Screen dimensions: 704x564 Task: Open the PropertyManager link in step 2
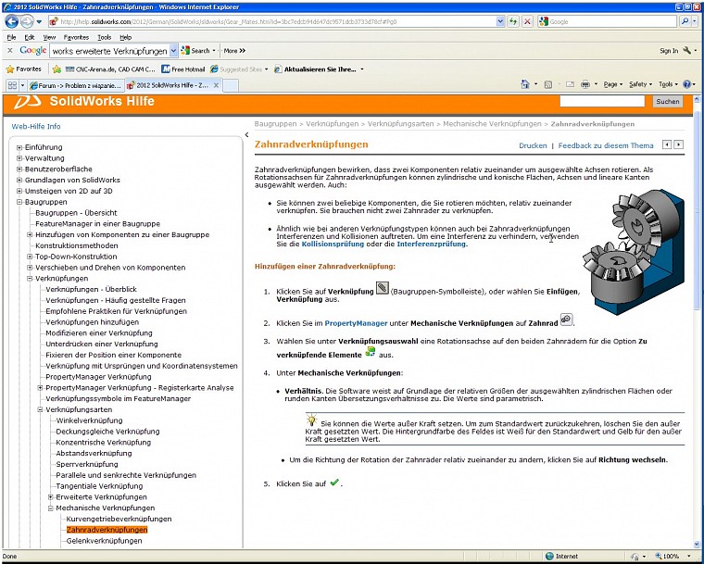(356, 323)
